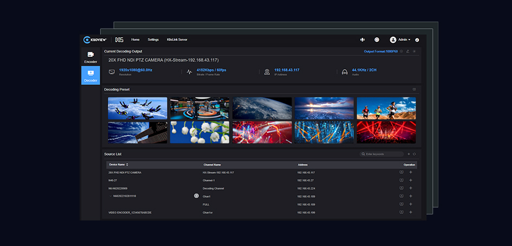Click the 4152Kbps / 60fps bitrate value

211,70
